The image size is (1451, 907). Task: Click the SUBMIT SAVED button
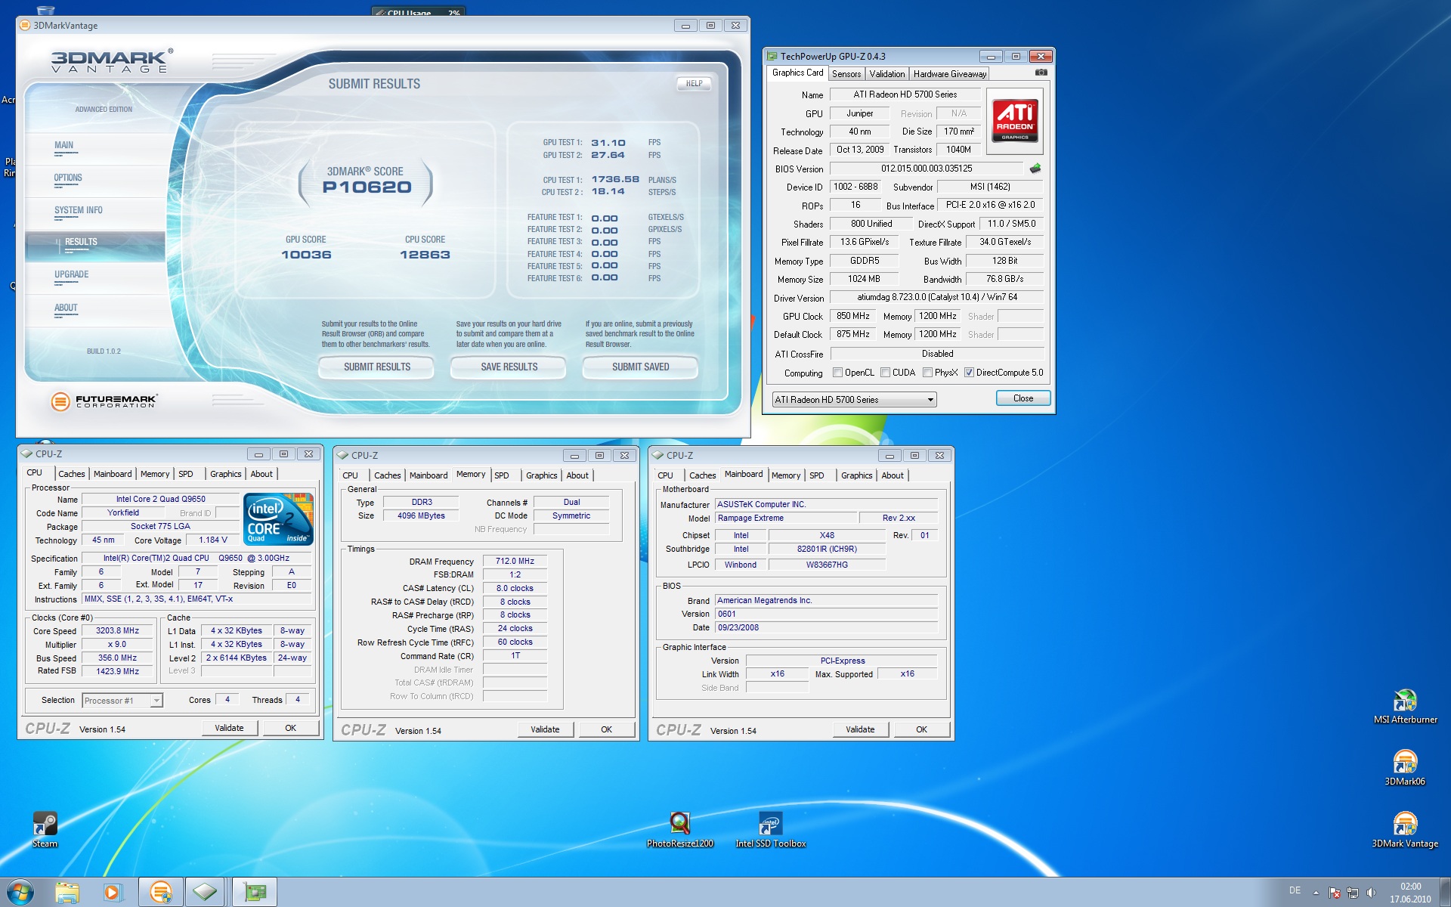click(x=640, y=367)
